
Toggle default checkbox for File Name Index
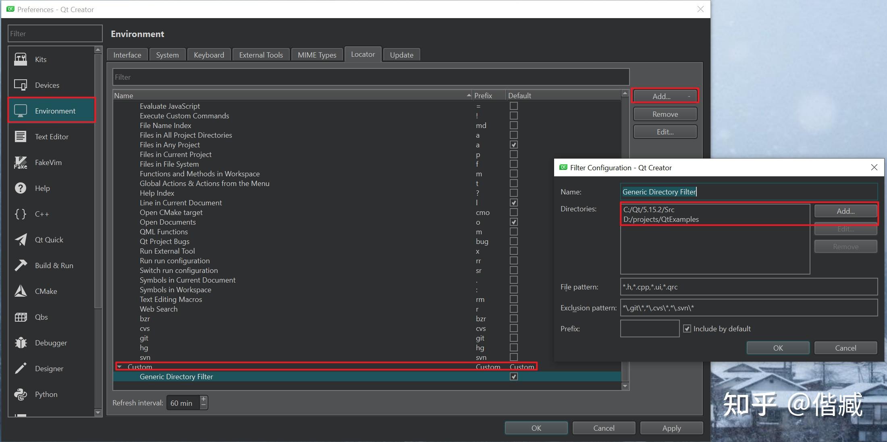point(513,125)
